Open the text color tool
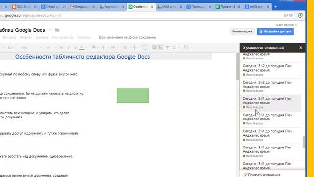 [82, 48]
